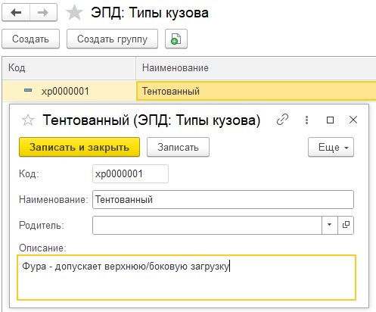
Task: Open the Еще dropdown menu
Action: (x=331, y=147)
